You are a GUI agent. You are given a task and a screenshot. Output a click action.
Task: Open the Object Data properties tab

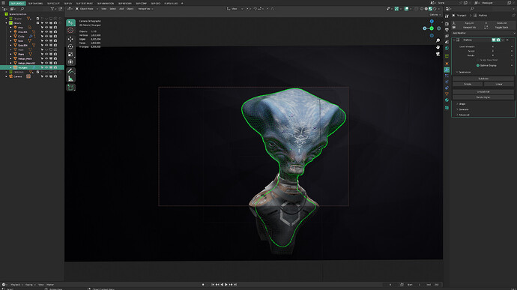447,94
